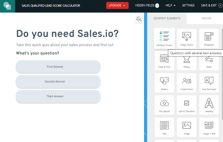Select the Second Answer option
The height and width of the screenshot is (142, 223).
click(58, 82)
